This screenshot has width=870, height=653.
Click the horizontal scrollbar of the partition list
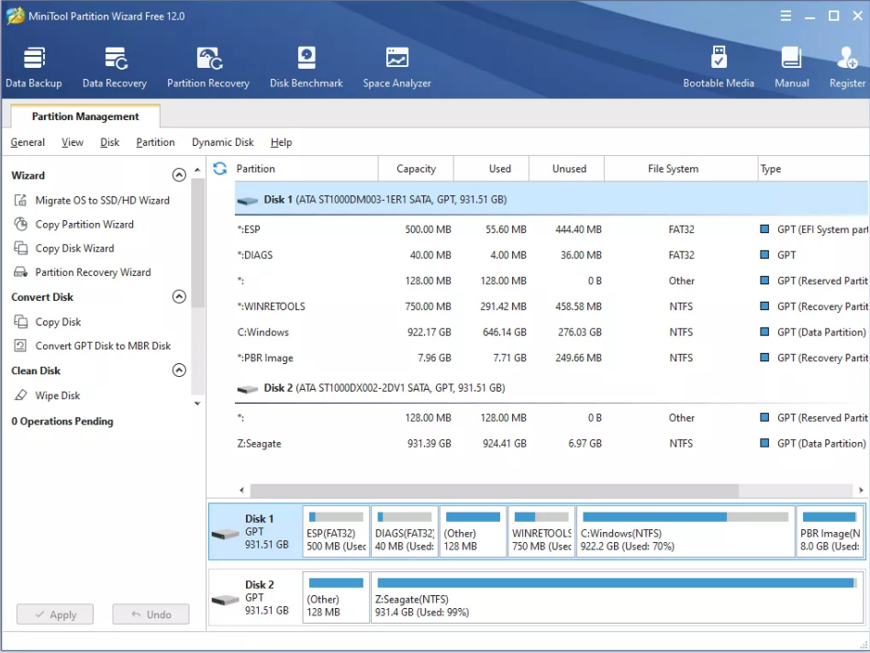(495, 490)
